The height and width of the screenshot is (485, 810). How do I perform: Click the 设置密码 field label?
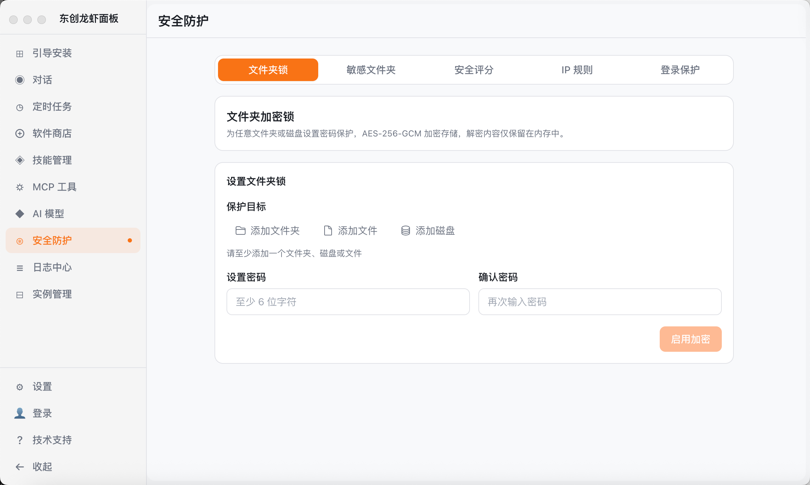246,277
